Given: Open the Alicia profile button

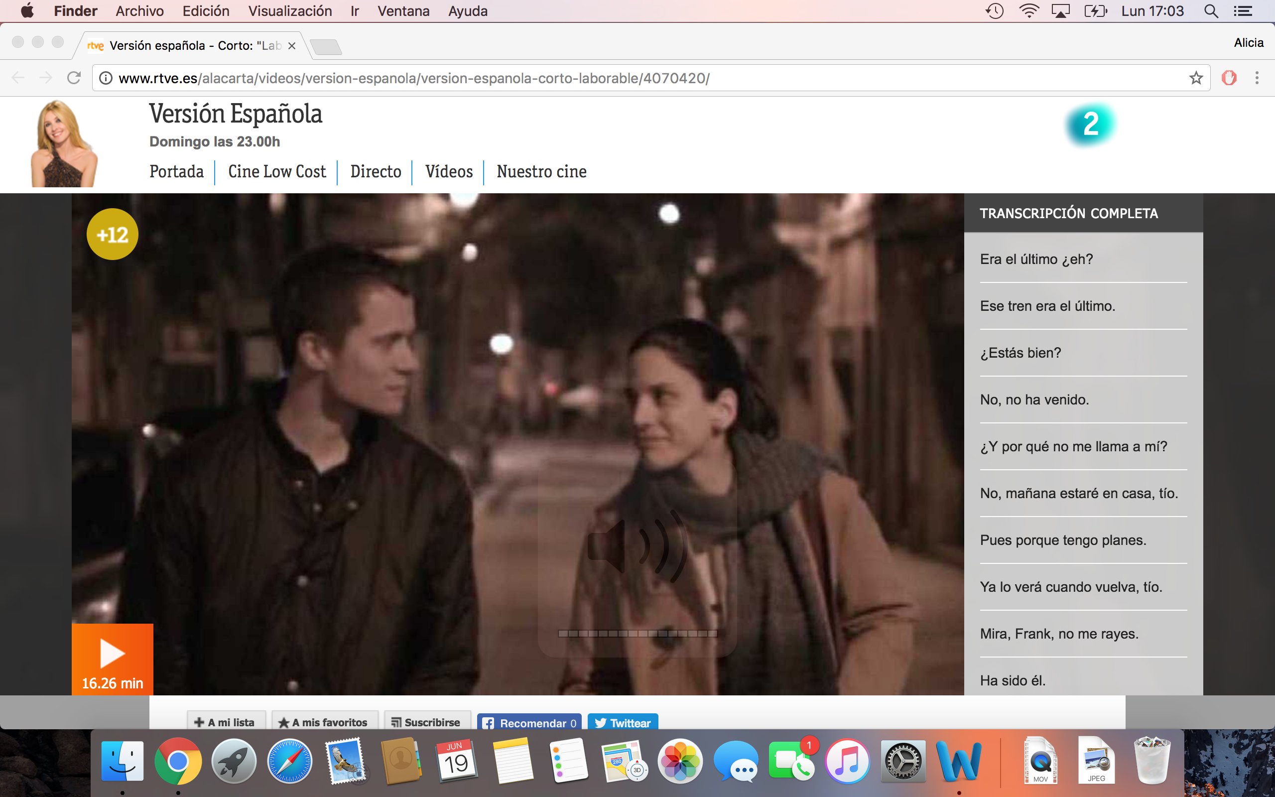Looking at the screenshot, I should [x=1249, y=43].
